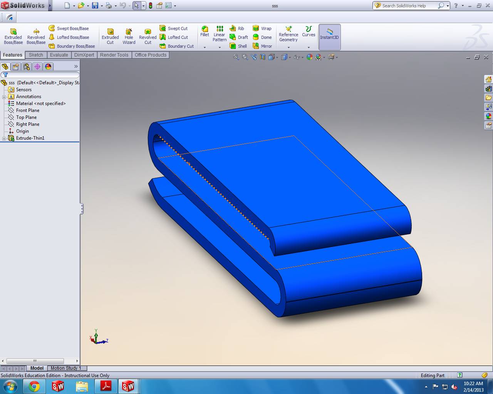The image size is (493, 394).
Task: Choose the Boundary Cut feature
Action: point(177,46)
